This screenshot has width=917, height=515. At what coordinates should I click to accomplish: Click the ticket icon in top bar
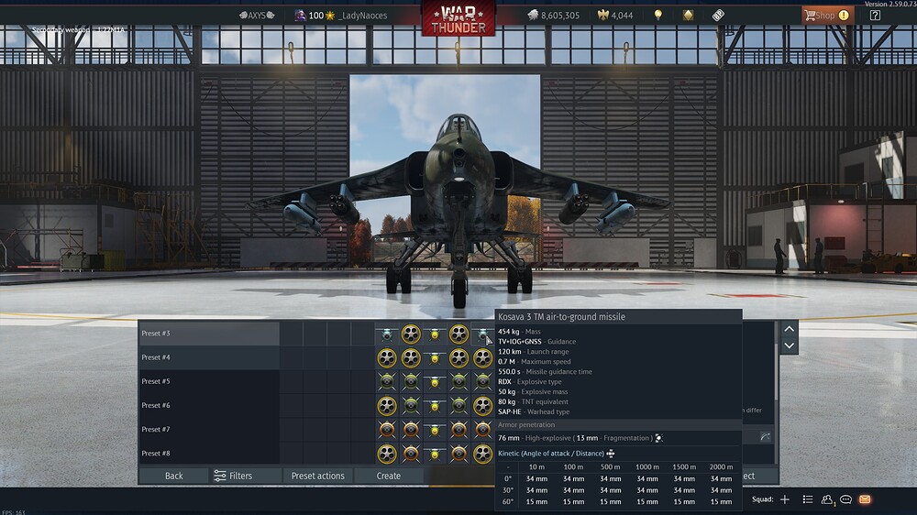(718, 16)
